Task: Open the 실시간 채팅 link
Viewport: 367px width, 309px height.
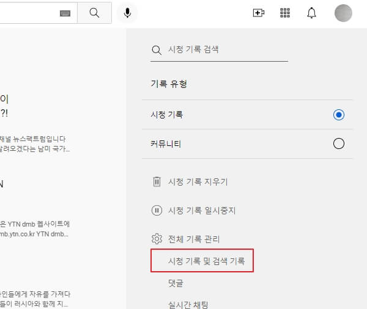Action: 188,305
